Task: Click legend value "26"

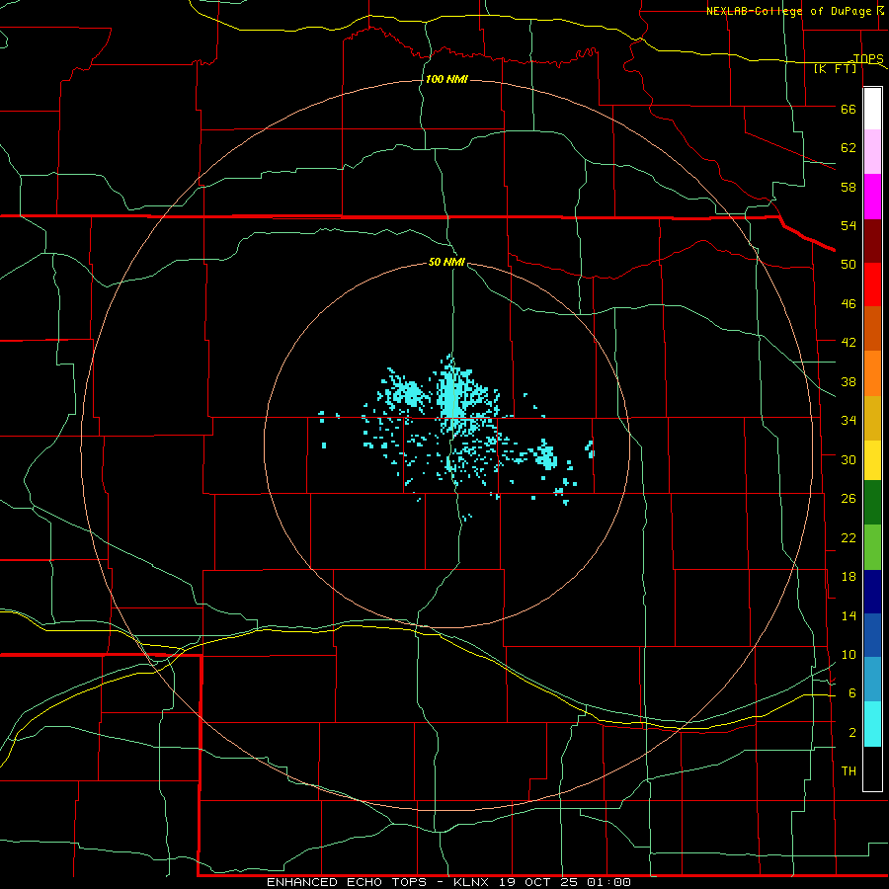Action: (849, 499)
